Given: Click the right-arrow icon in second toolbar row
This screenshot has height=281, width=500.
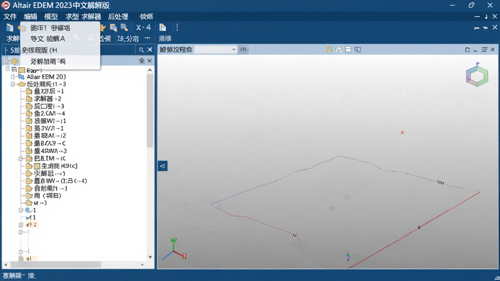Looking at the screenshot, I should [x=147, y=38].
